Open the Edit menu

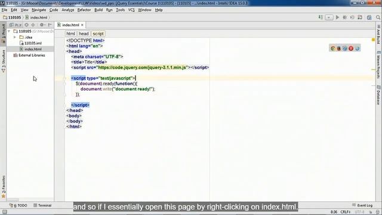(x=14, y=10)
